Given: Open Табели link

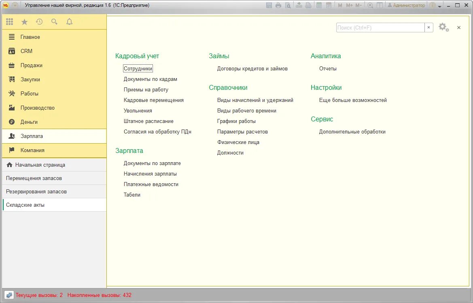Looking at the screenshot, I should coord(132,195).
